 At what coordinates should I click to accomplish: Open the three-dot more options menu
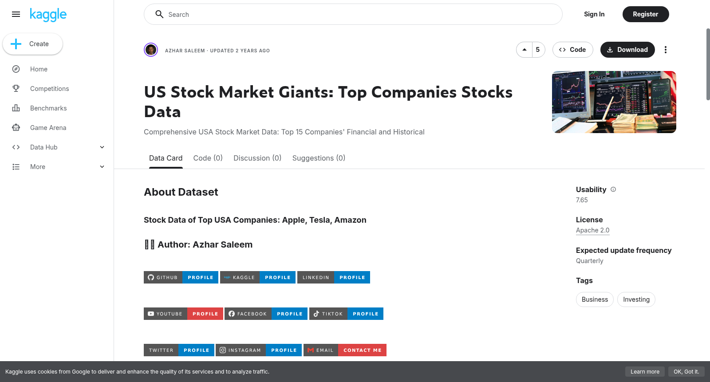tap(665, 50)
